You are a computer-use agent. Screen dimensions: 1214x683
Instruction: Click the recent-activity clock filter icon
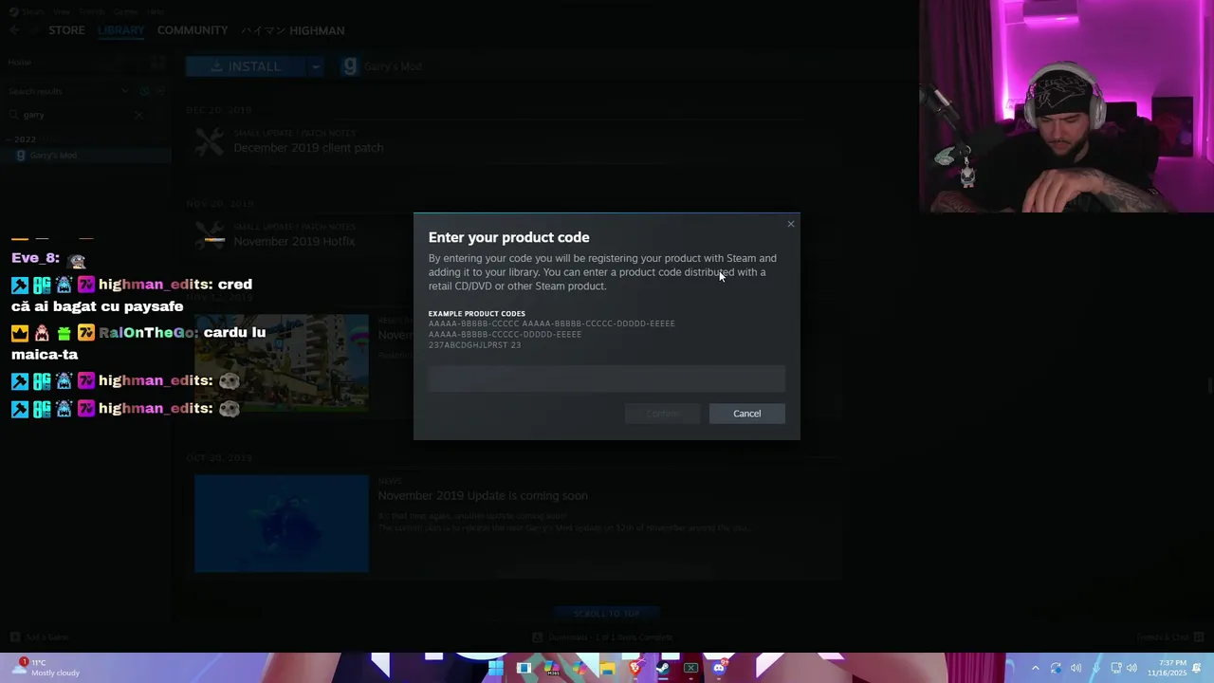tap(144, 91)
